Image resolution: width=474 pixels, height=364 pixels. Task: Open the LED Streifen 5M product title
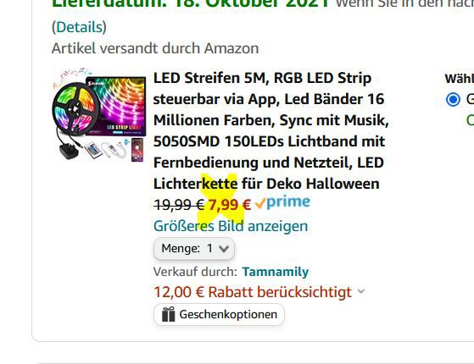pyautogui.click(x=270, y=130)
